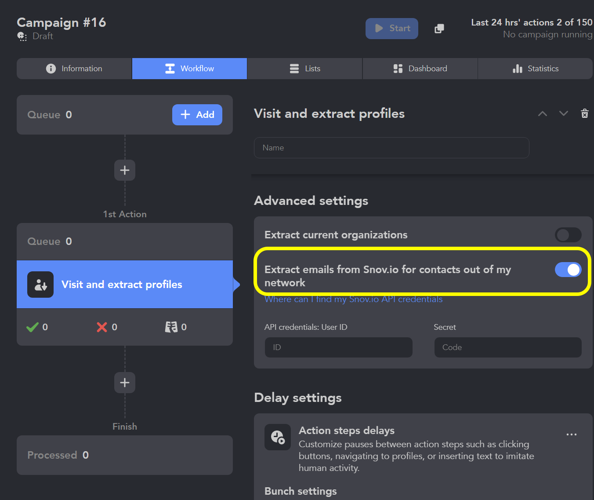Disable Extract emails from Snov.io toggle
This screenshot has height=500, width=594.
coord(568,270)
